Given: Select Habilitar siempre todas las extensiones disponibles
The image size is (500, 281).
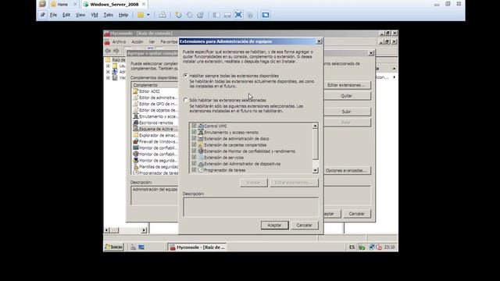Looking at the screenshot, I should tap(186, 76).
